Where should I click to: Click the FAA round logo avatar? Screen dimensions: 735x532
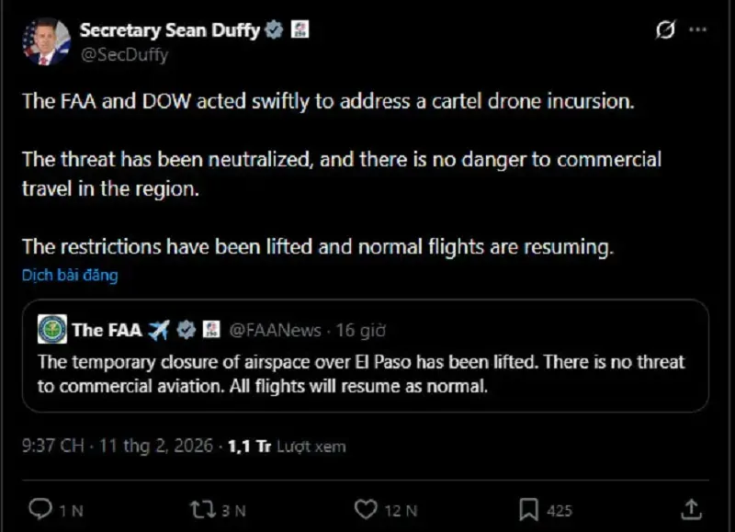coord(51,329)
